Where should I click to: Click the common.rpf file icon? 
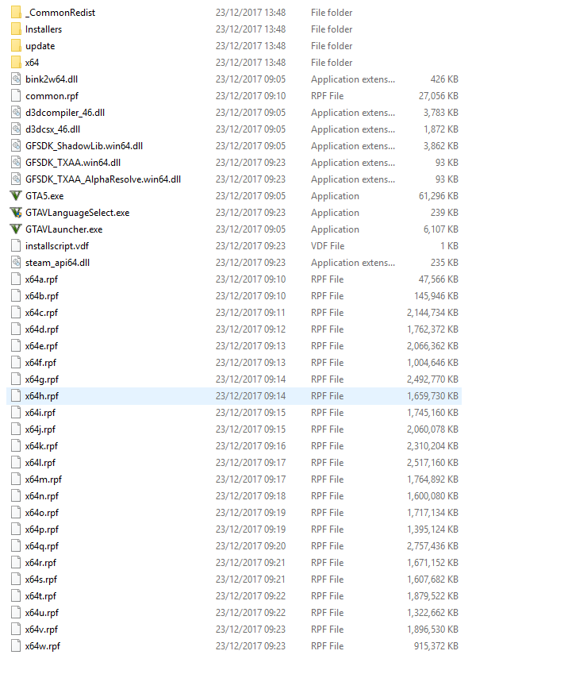click(x=16, y=96)
